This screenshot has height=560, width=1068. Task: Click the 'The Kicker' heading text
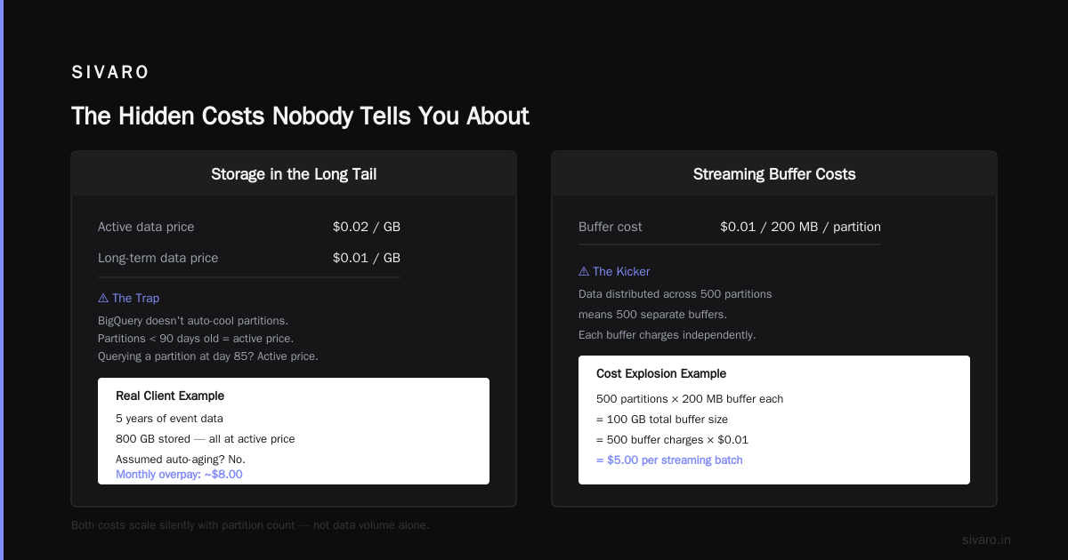click(621, 272)
